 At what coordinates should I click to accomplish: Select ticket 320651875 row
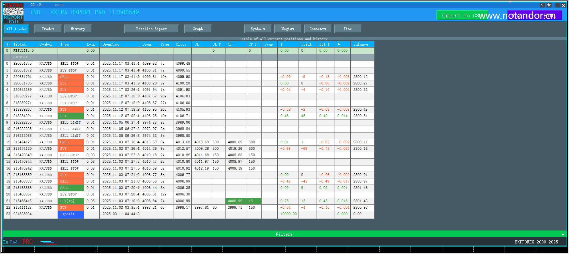[189, 64]
